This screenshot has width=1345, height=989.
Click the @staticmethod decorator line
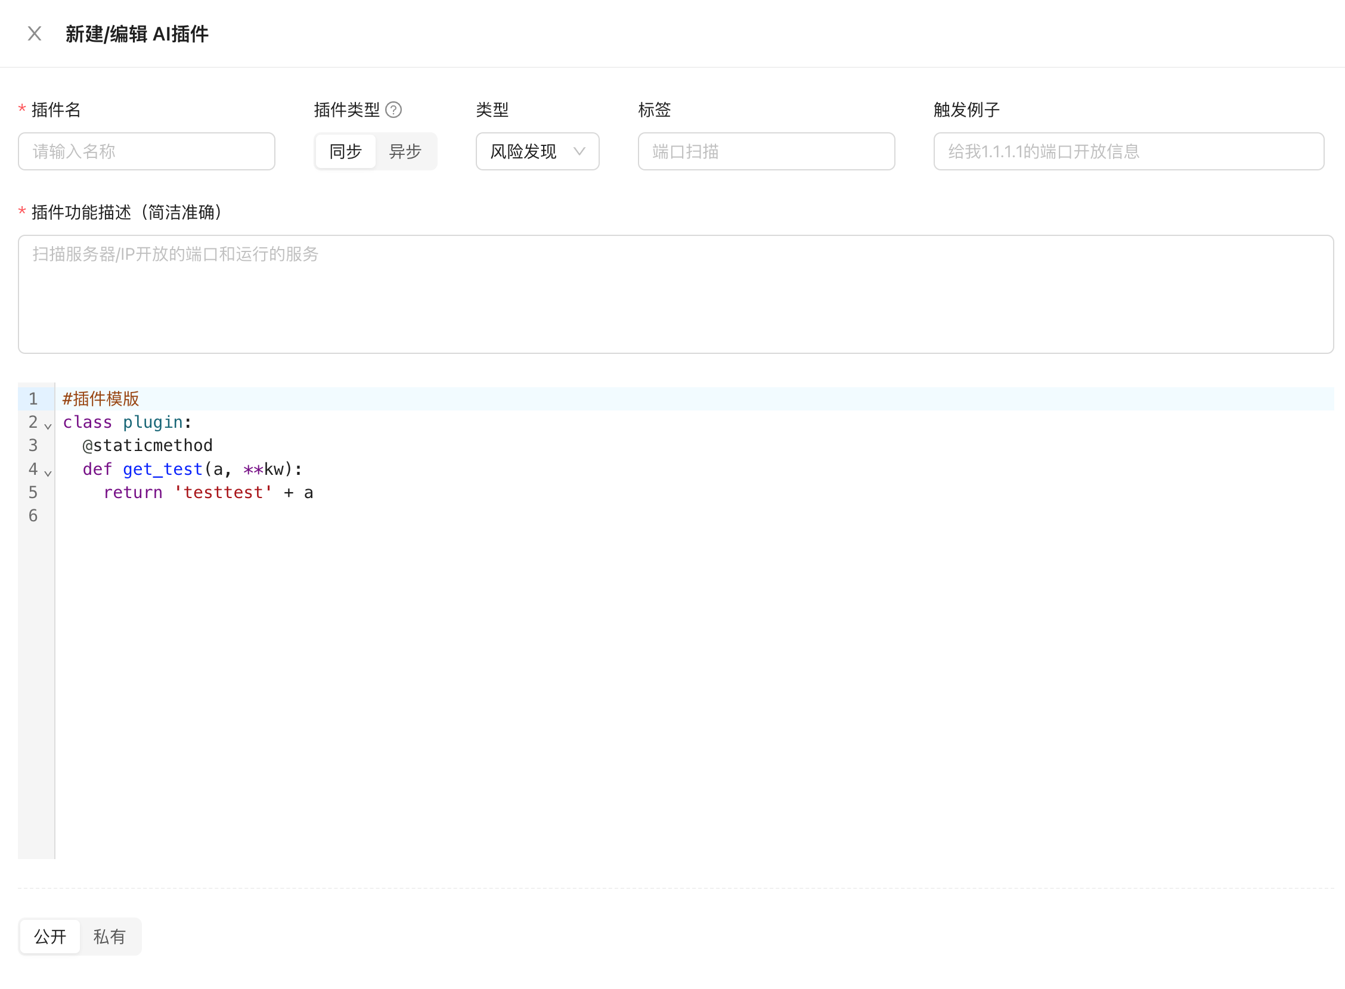[147, 446]
